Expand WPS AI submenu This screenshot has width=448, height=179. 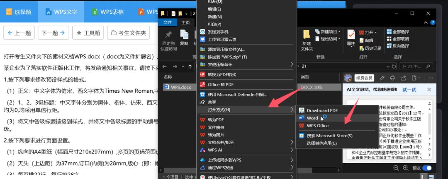tap(246, 150)
